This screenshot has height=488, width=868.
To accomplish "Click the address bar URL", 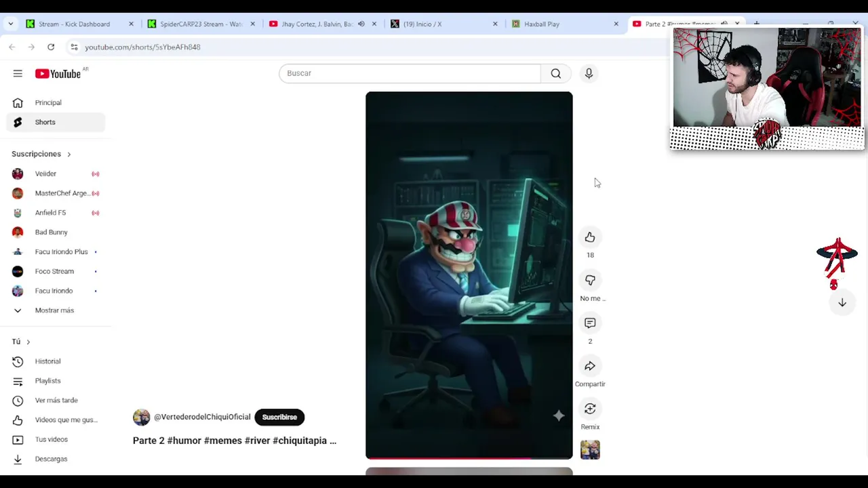I will 142,47.
